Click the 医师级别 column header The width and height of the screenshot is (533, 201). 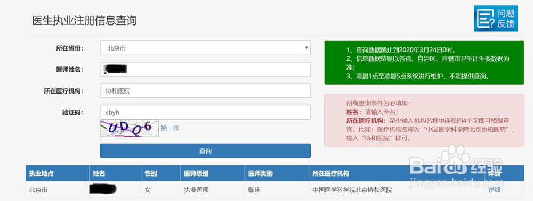click(x=213, y=173)
